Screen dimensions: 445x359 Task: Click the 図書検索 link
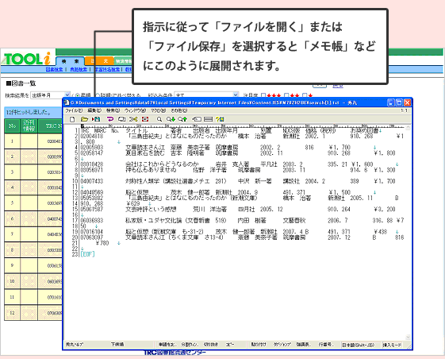click(54, 69)
